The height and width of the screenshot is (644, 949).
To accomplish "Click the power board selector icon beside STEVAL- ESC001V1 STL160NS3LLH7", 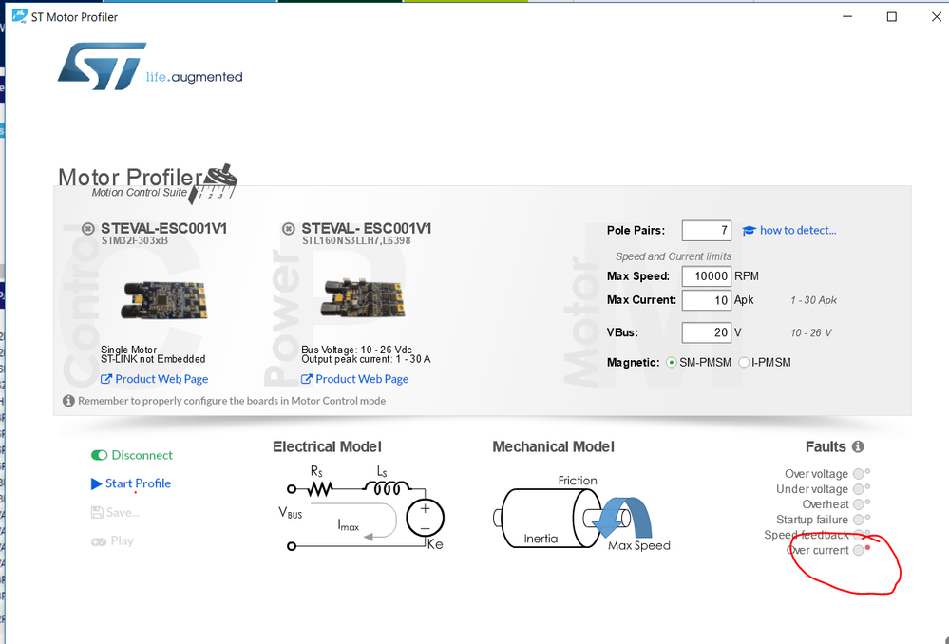I will tap(289, 229).
